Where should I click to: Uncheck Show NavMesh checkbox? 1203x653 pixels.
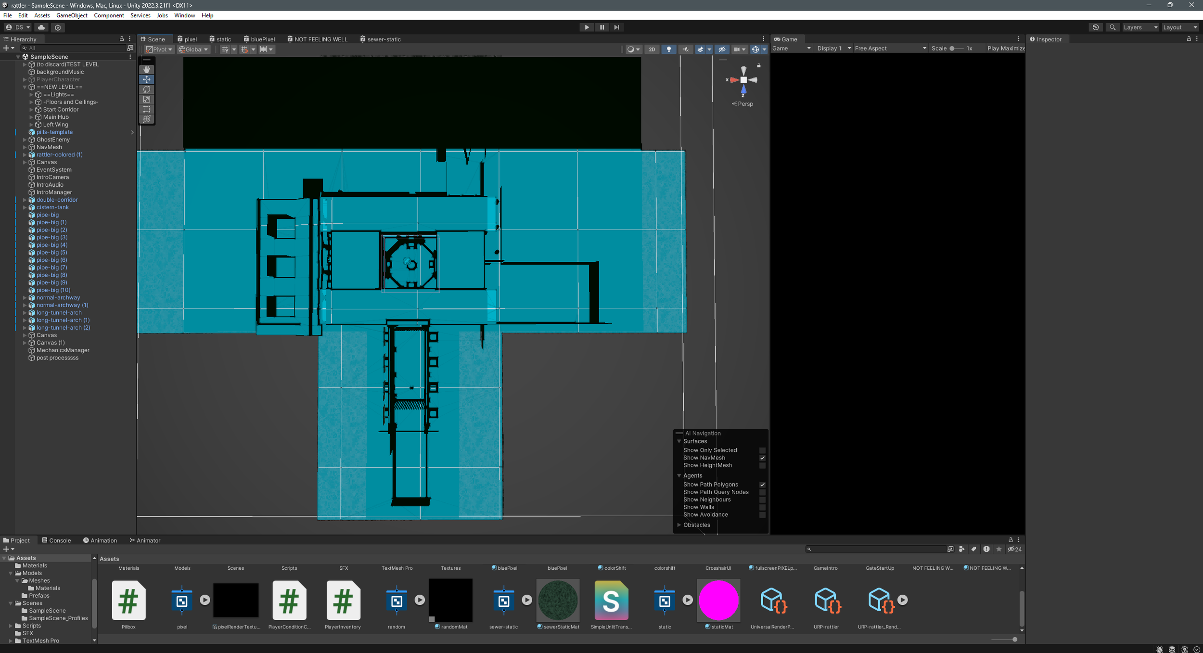coord(762,458)
